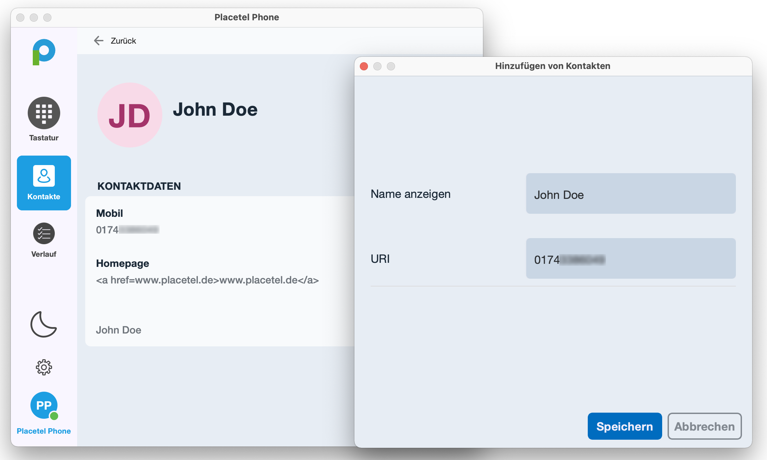Viewport: 767px width, 460px height.
Task: Click the URI input field
Action: coord(630,259)
